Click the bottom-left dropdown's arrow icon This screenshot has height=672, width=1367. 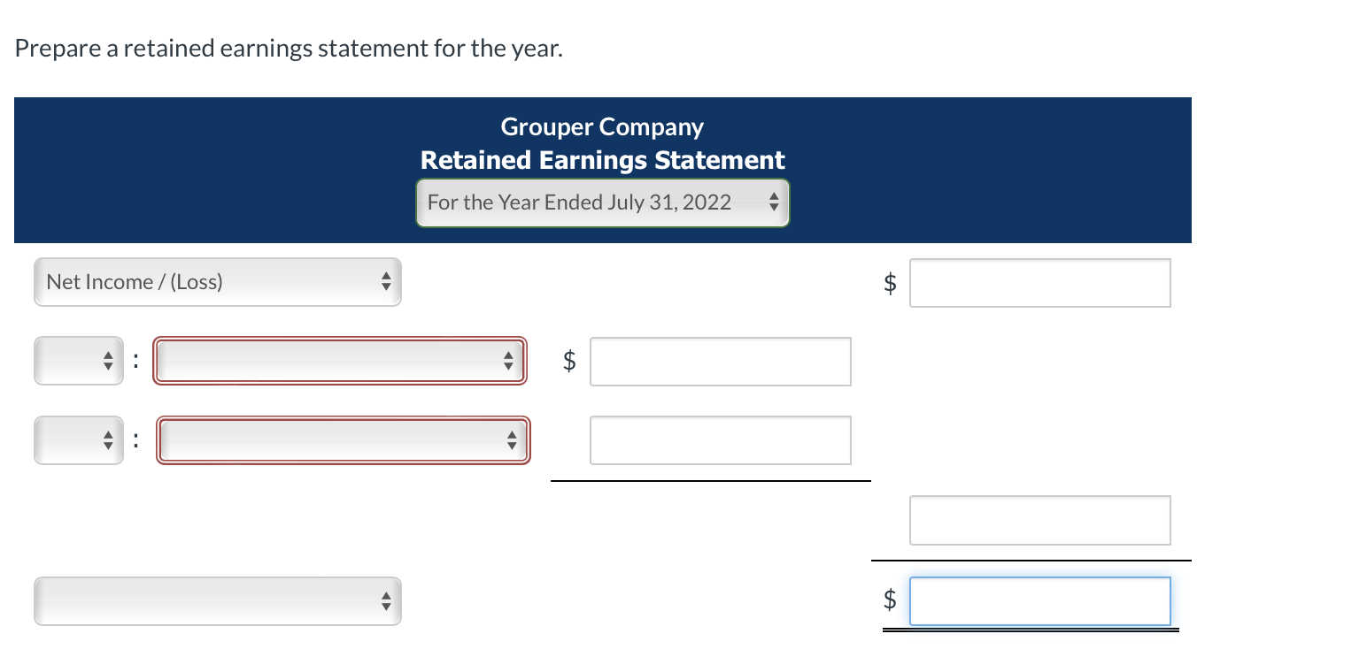click(386, 600)
